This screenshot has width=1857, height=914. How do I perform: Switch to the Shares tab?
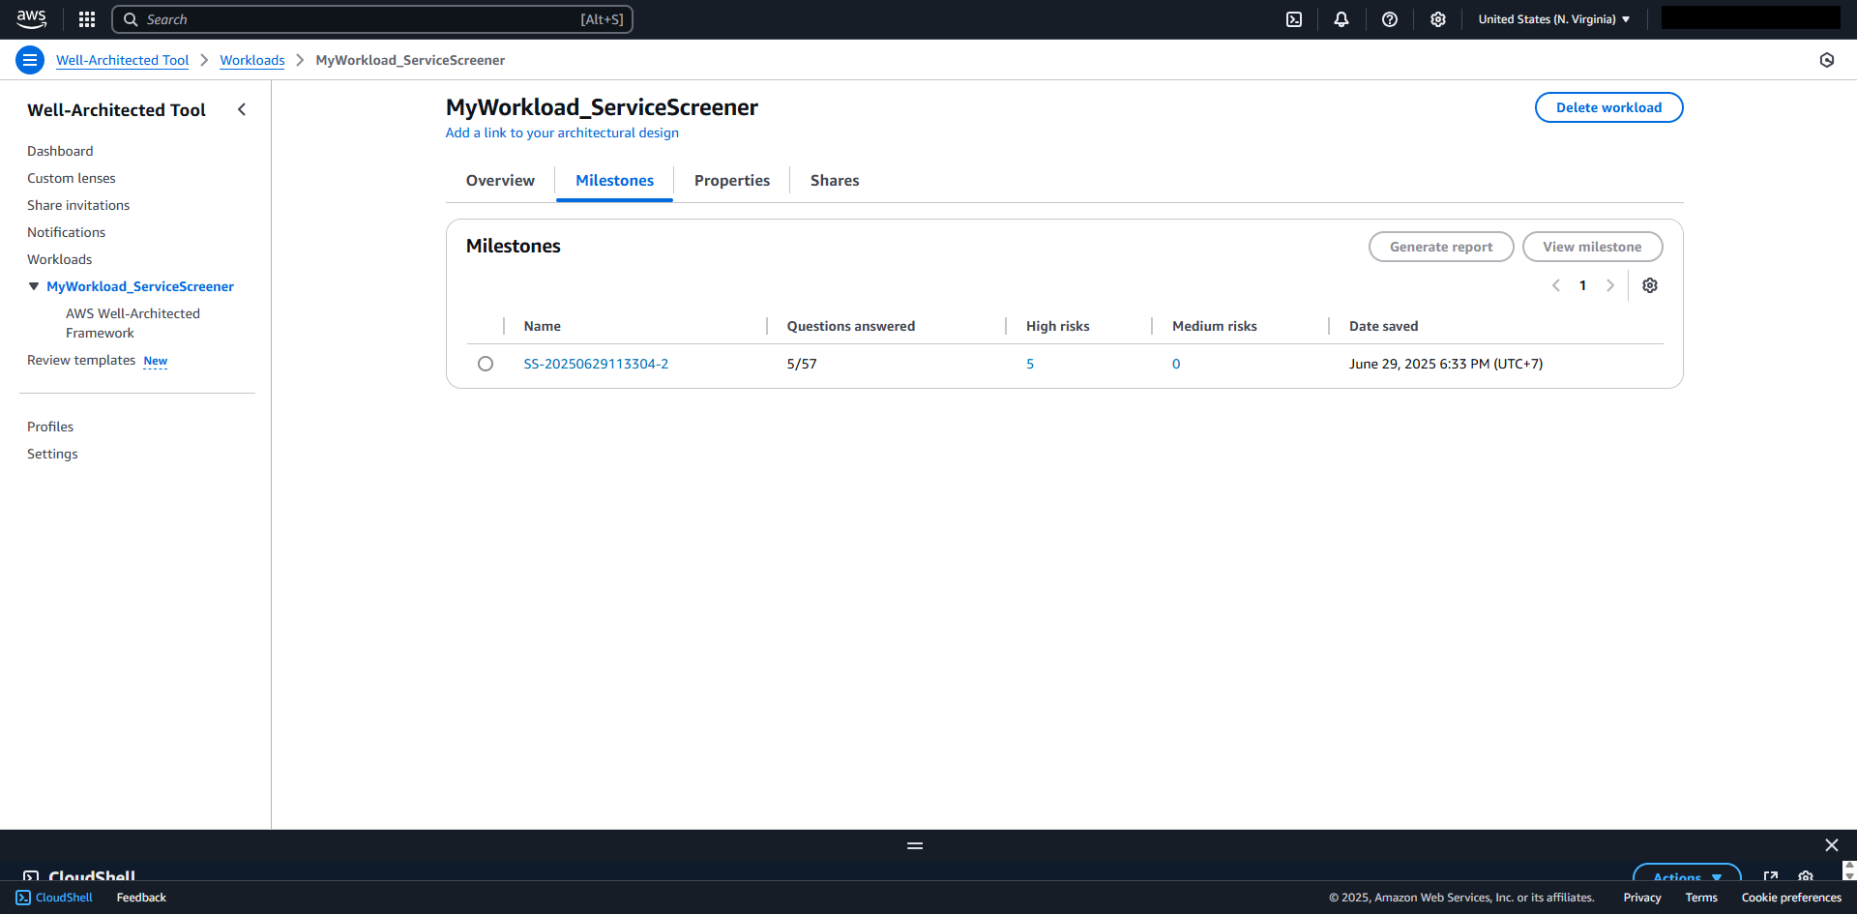[x=835, y=180]
